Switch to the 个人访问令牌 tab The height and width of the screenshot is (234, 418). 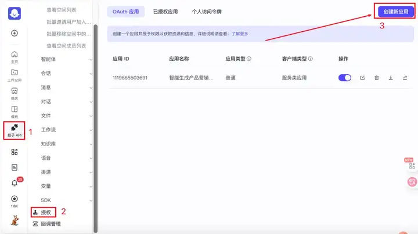[x=207, y=12]
